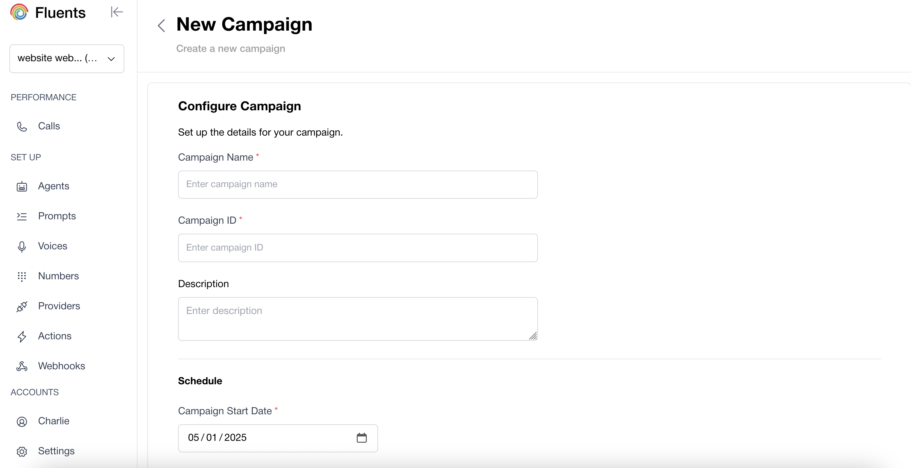This screenshot has width=911, height=468.
Task: Click the Description text area
Action: 357,318
